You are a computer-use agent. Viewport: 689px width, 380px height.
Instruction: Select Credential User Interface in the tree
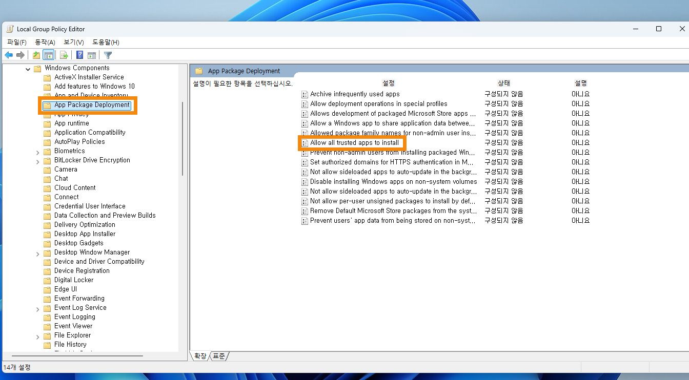(90, 206)
